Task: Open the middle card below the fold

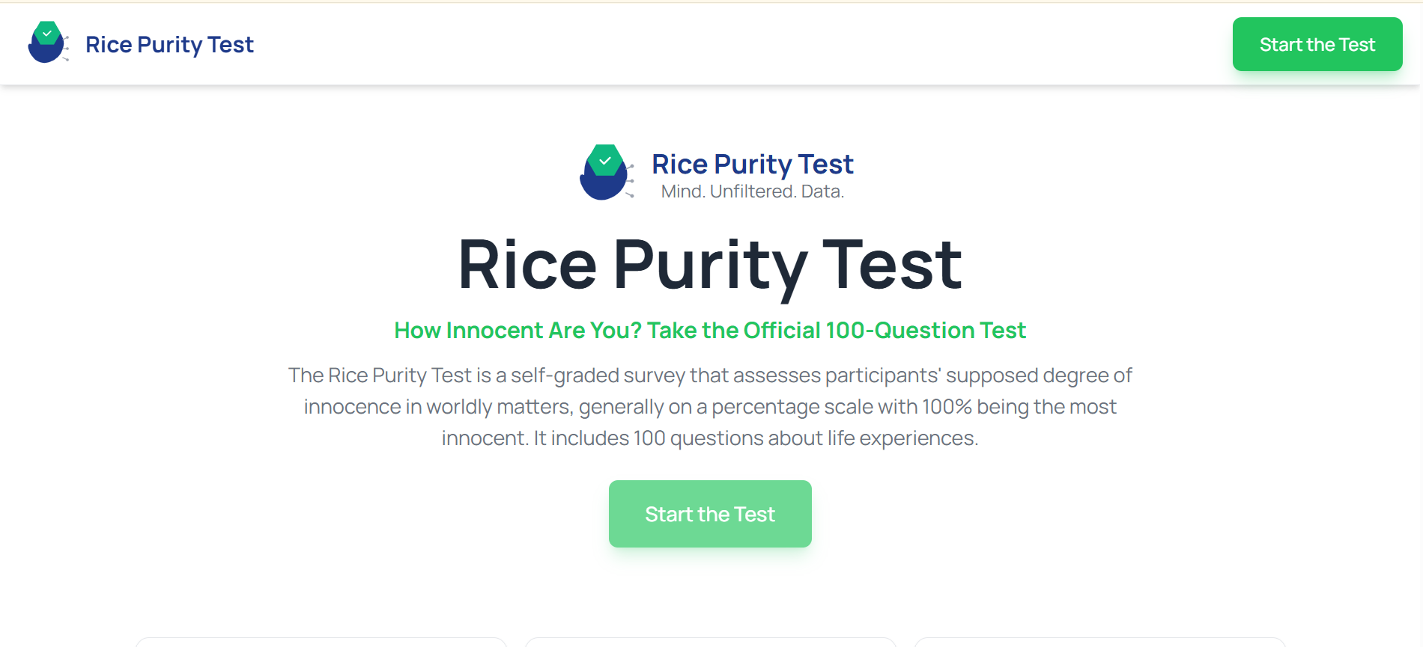Action: 710,643
